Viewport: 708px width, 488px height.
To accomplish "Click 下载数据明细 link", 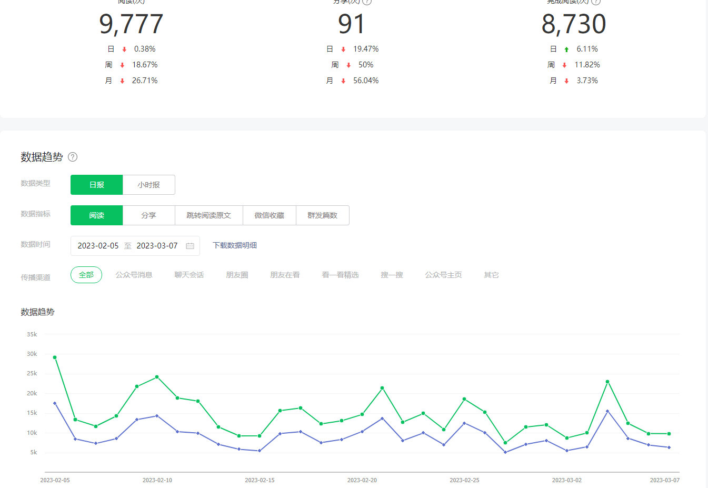I will 235,245.
